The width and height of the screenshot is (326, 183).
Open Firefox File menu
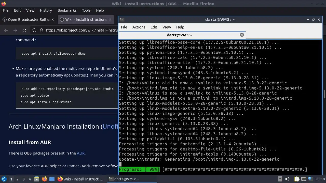tap(5, 10)
